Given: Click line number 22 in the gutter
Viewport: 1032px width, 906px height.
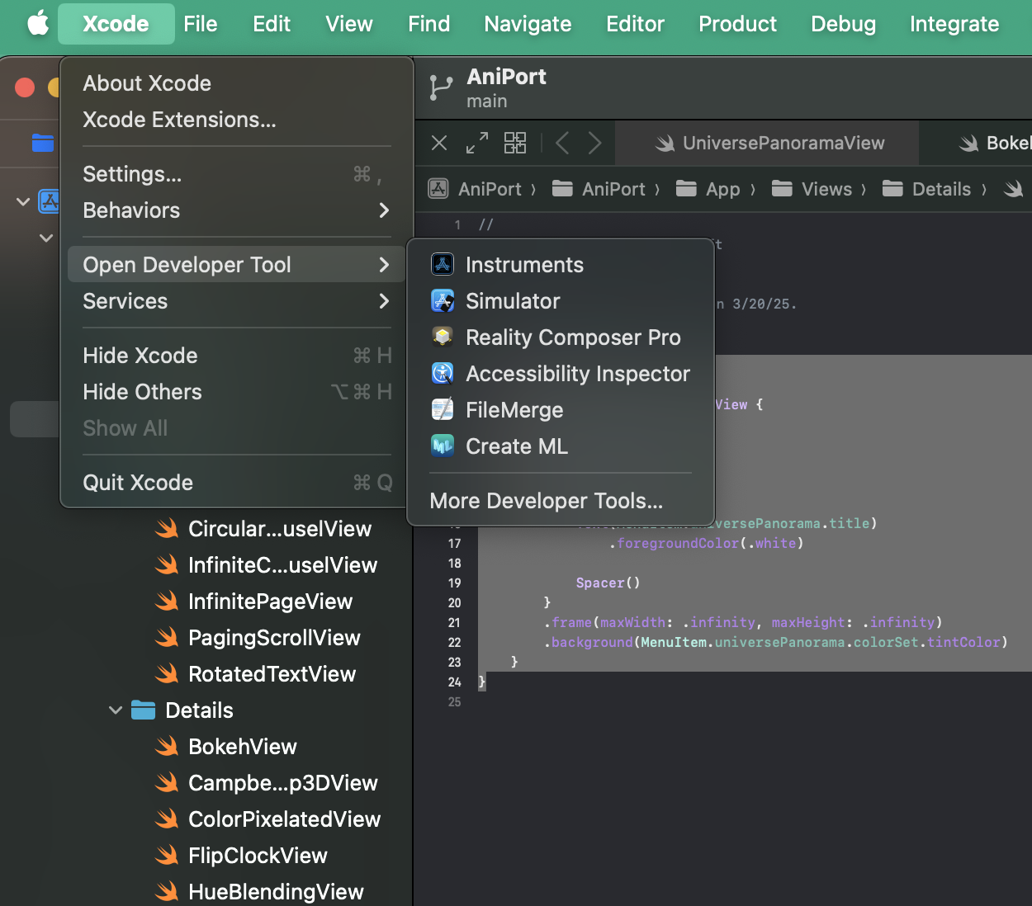Looking at the screenshot, I should pos(454,642).
